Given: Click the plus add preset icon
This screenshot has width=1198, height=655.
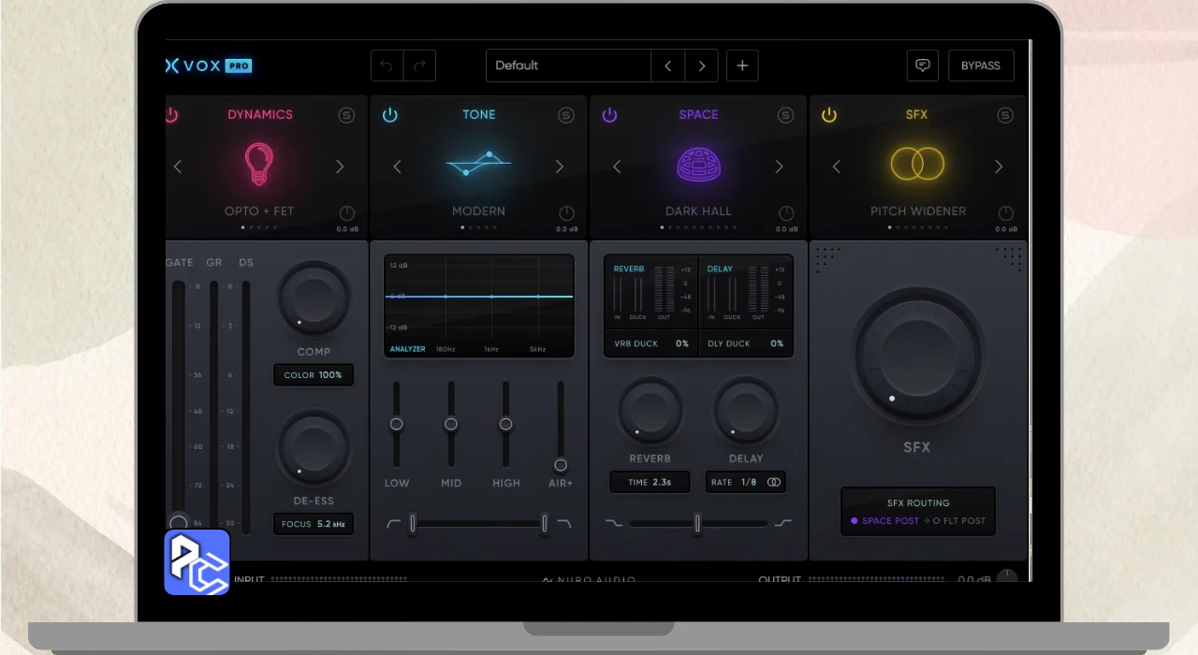Looking at the screenshot, I should click(742, 65).
